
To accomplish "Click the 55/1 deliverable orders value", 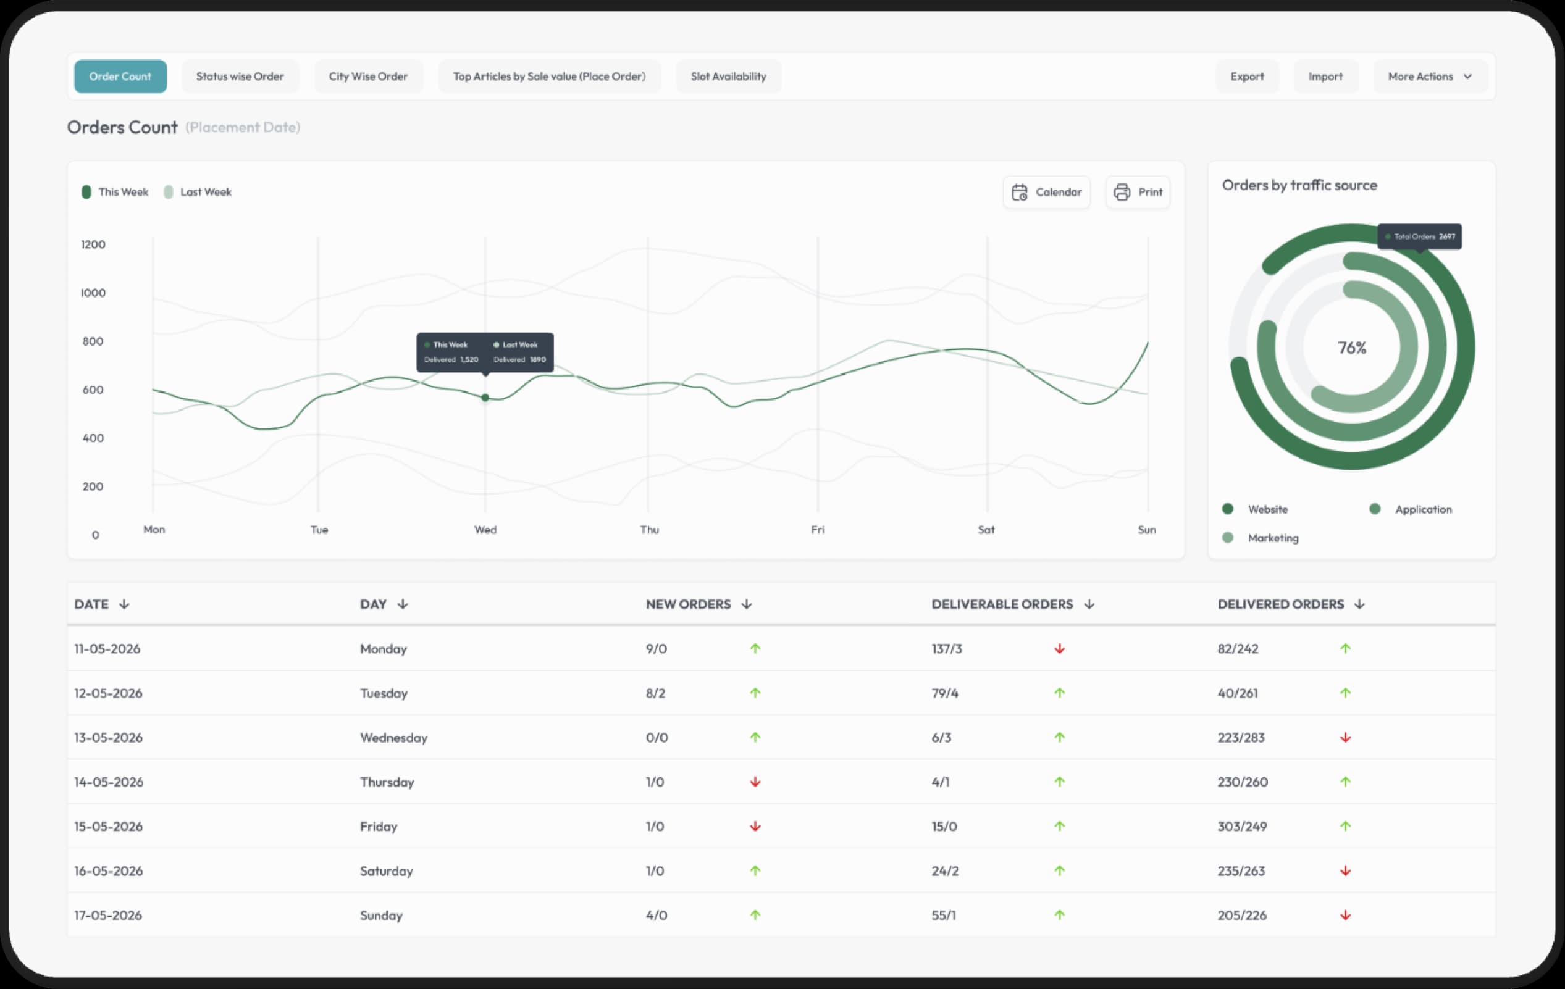I will pyautogui.click(x=943, y=916).
